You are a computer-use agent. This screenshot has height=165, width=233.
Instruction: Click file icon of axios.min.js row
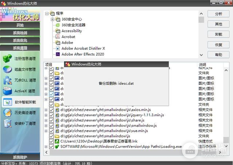[x=57, y=110]
